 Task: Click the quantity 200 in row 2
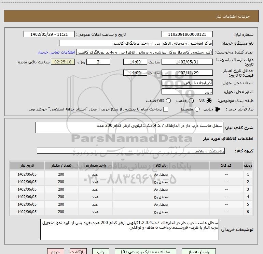(x=61, y=182)
